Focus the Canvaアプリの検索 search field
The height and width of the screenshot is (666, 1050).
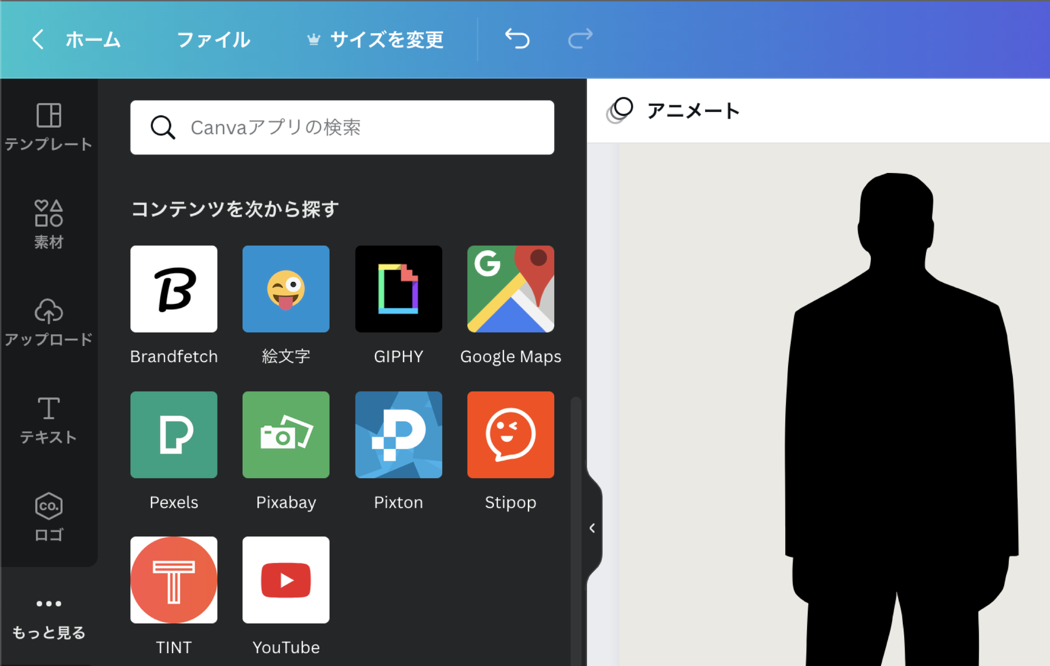(342, 127)
